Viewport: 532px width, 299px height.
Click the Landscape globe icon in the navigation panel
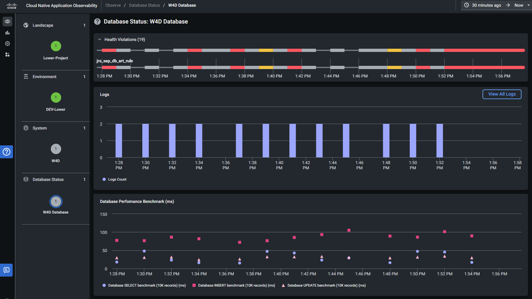point(25,25)
